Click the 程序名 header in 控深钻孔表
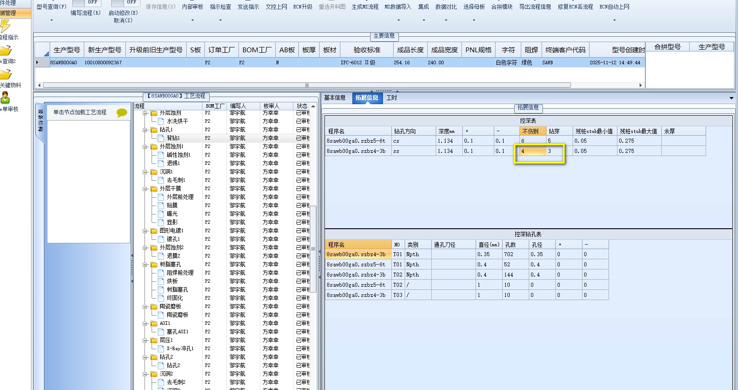Image resolution: width=738 pixels, height=390 pixels. (x=358, y=245)
